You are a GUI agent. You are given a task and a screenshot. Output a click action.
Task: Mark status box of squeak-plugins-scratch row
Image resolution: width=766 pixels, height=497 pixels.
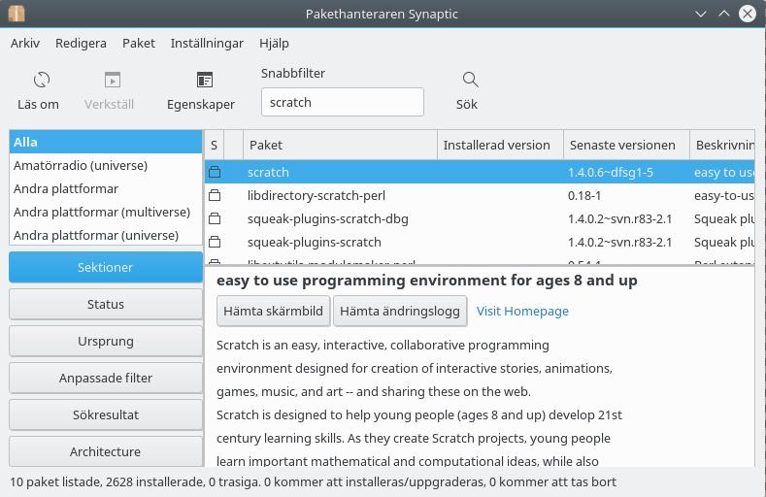coord(215,242)
